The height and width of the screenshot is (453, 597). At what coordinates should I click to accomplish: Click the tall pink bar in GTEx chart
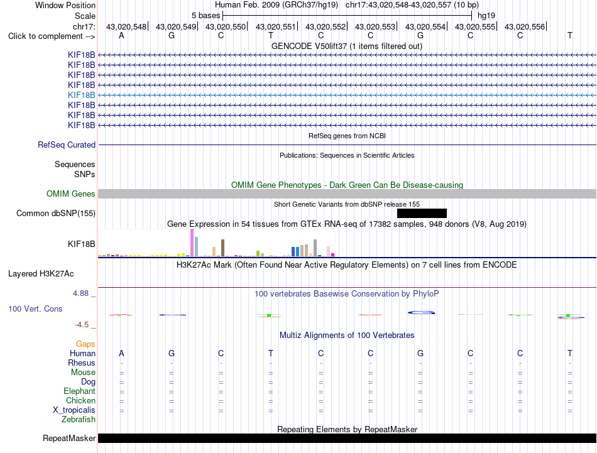click(x=192, y=243)
